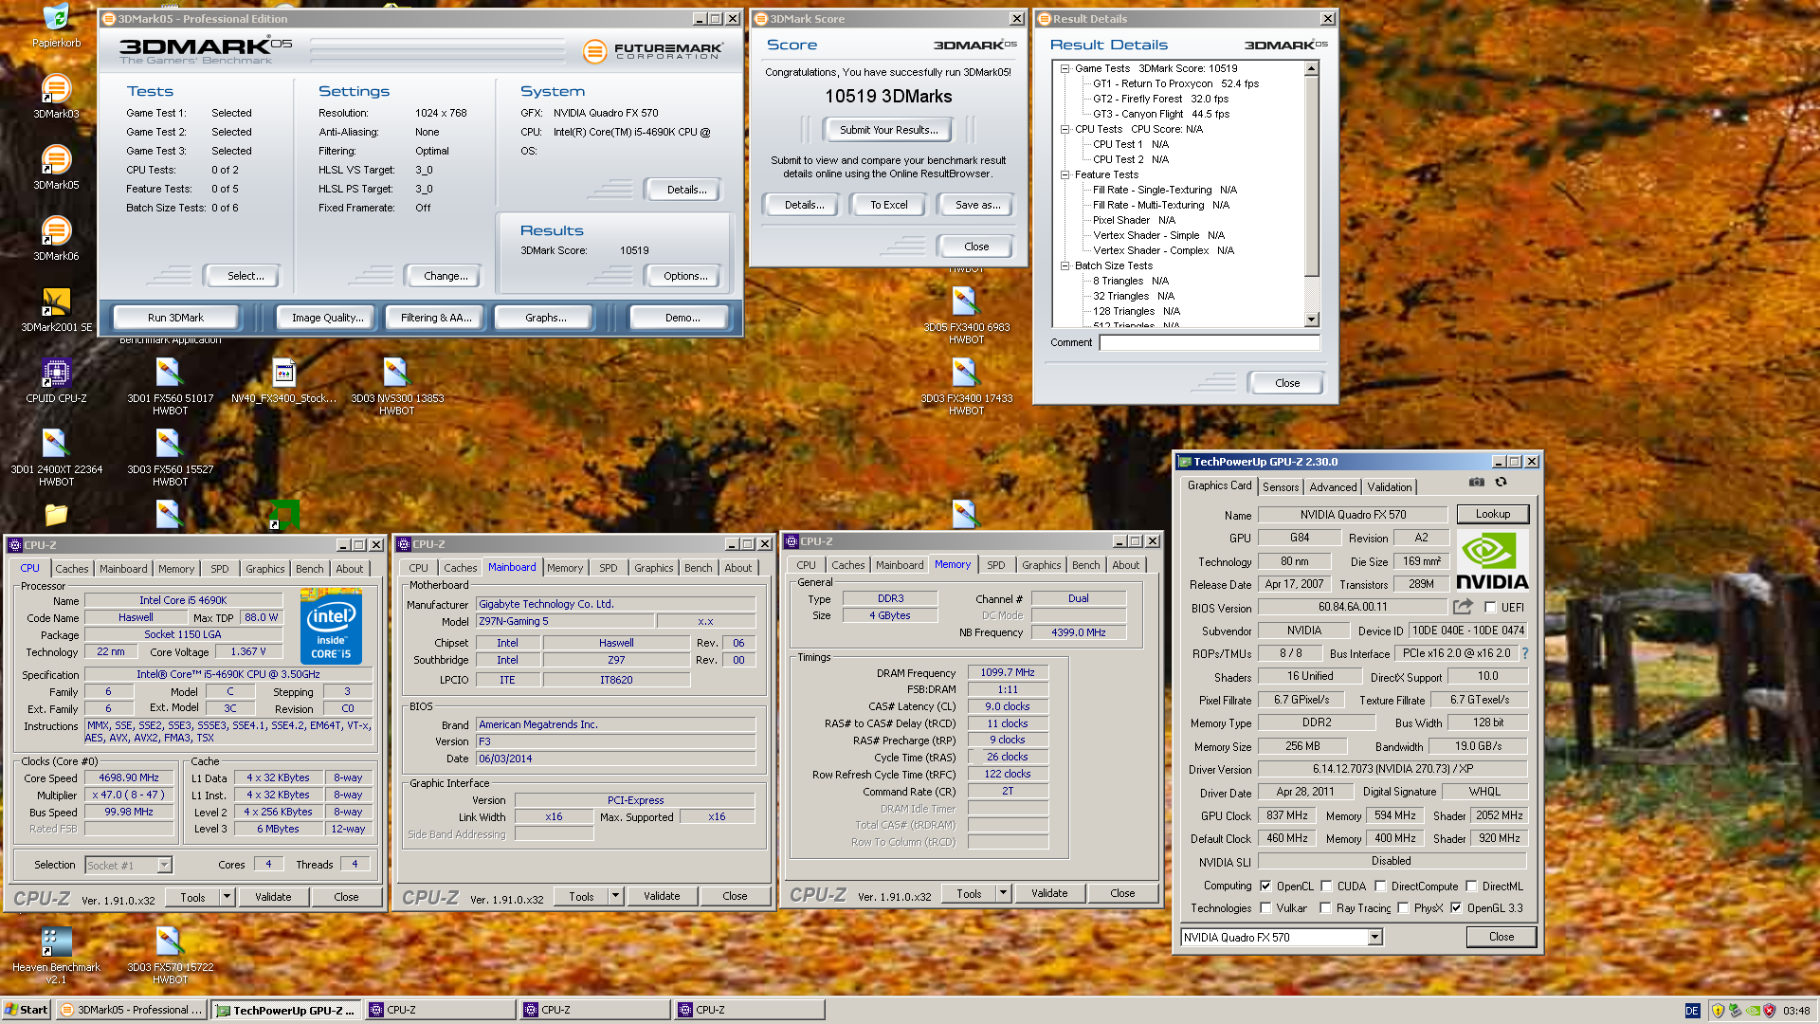1820x1024 pixels.
Task: Click the Image Quality button
Action: coord(327,318)
